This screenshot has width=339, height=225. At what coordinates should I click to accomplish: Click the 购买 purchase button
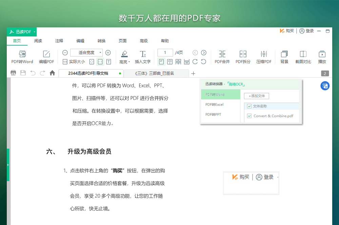coord(287,31)
